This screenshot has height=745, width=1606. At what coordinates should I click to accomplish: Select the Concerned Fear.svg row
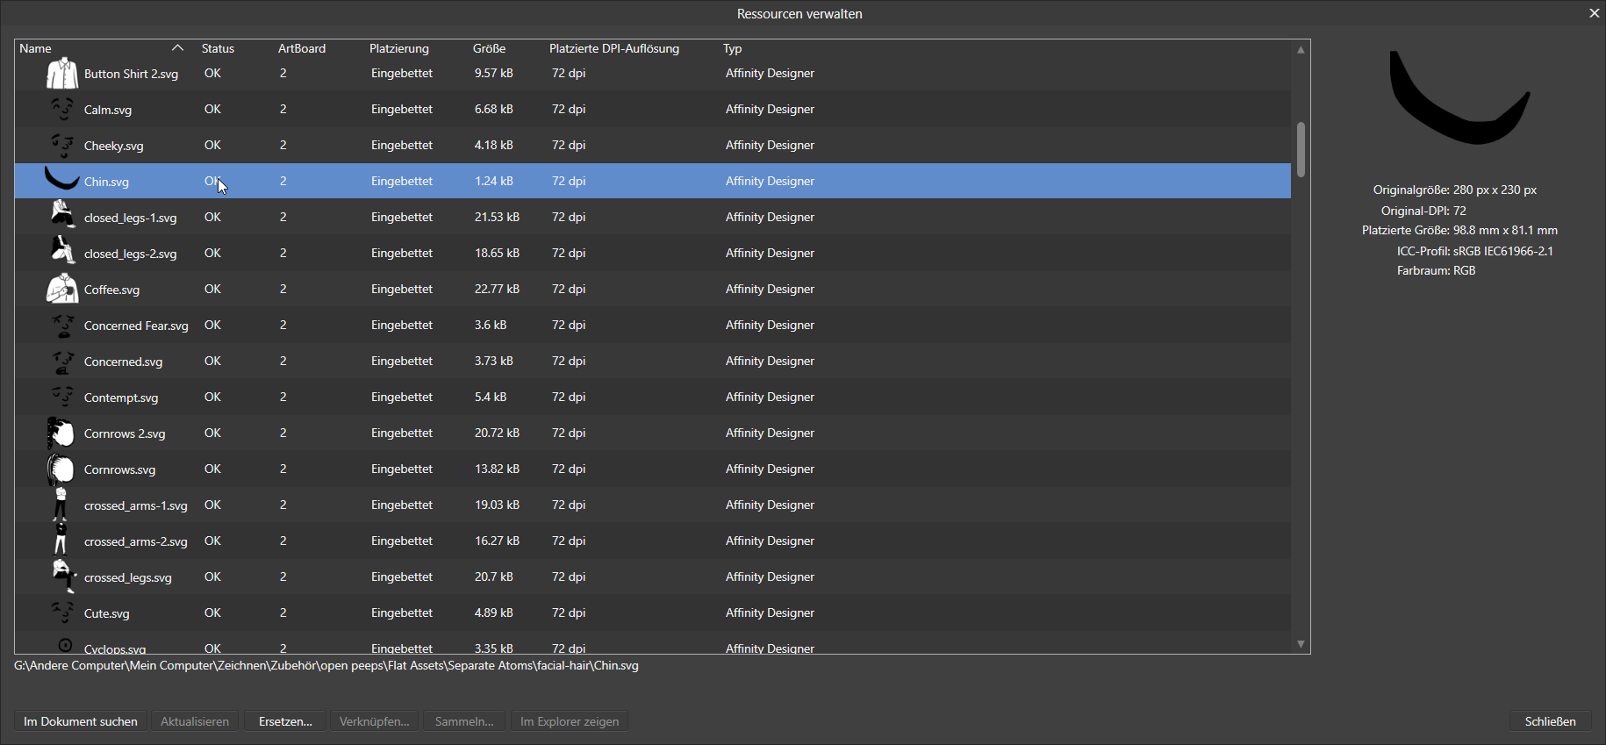click(136, 326)
